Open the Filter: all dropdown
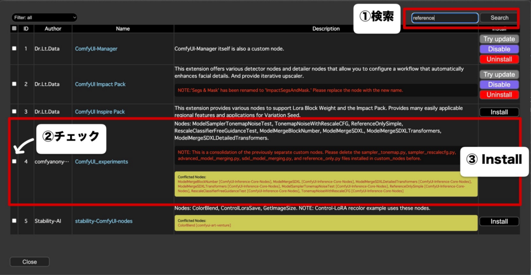 click(x=45, y=18)
